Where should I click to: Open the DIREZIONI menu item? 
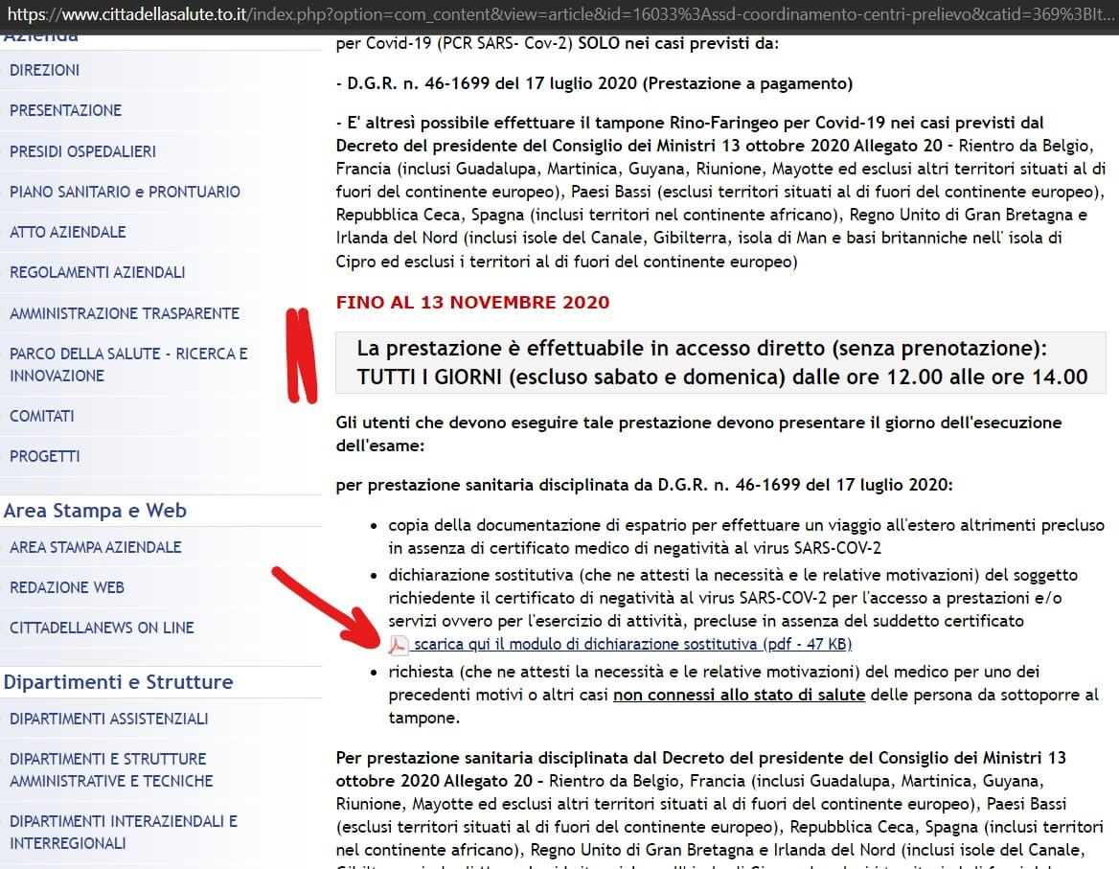45,70
